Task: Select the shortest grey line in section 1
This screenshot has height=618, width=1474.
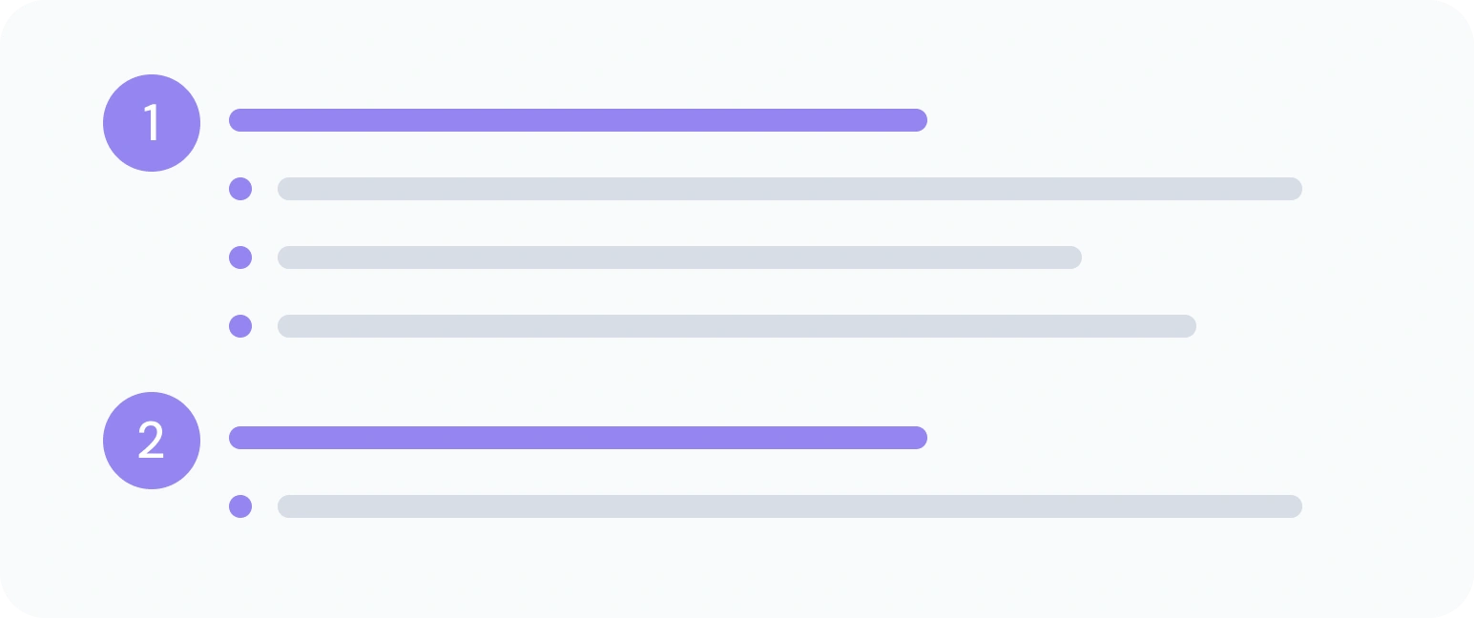Action: coord(679,257)
